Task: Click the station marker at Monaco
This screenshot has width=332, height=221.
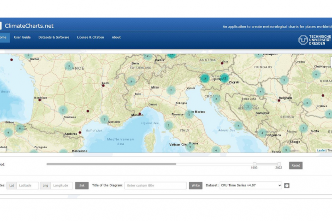Action: point(140,113)
